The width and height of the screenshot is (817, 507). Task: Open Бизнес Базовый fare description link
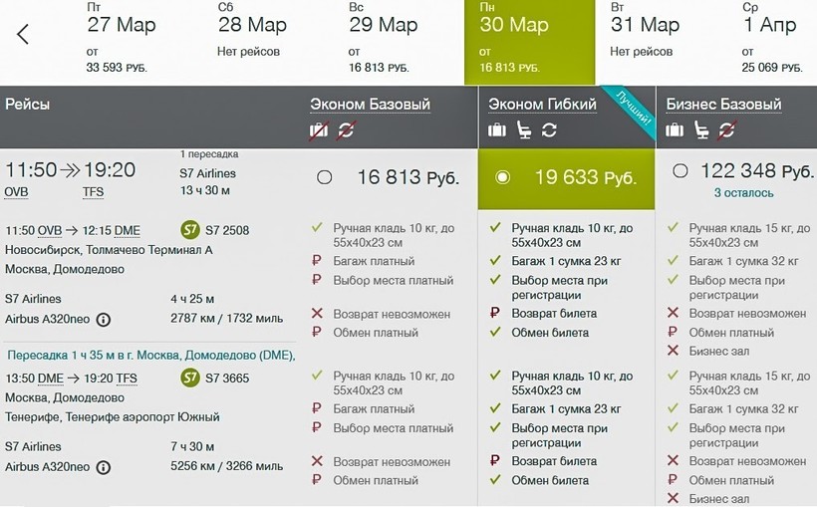(x=723, y=104)
